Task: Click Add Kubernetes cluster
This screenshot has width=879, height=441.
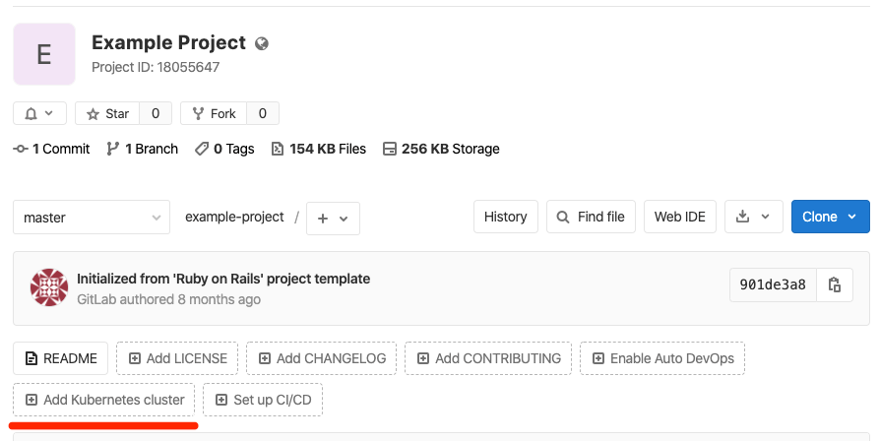Action: click(x=103, y=400)
